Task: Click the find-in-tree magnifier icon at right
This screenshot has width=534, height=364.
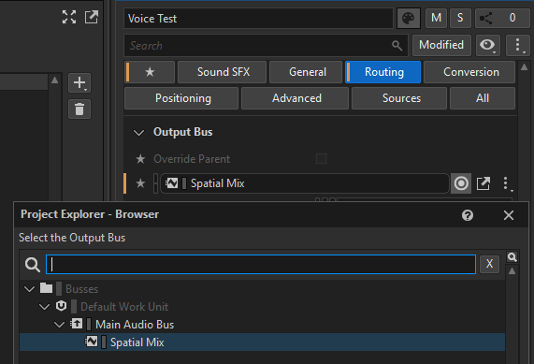Action: [512, 256]
